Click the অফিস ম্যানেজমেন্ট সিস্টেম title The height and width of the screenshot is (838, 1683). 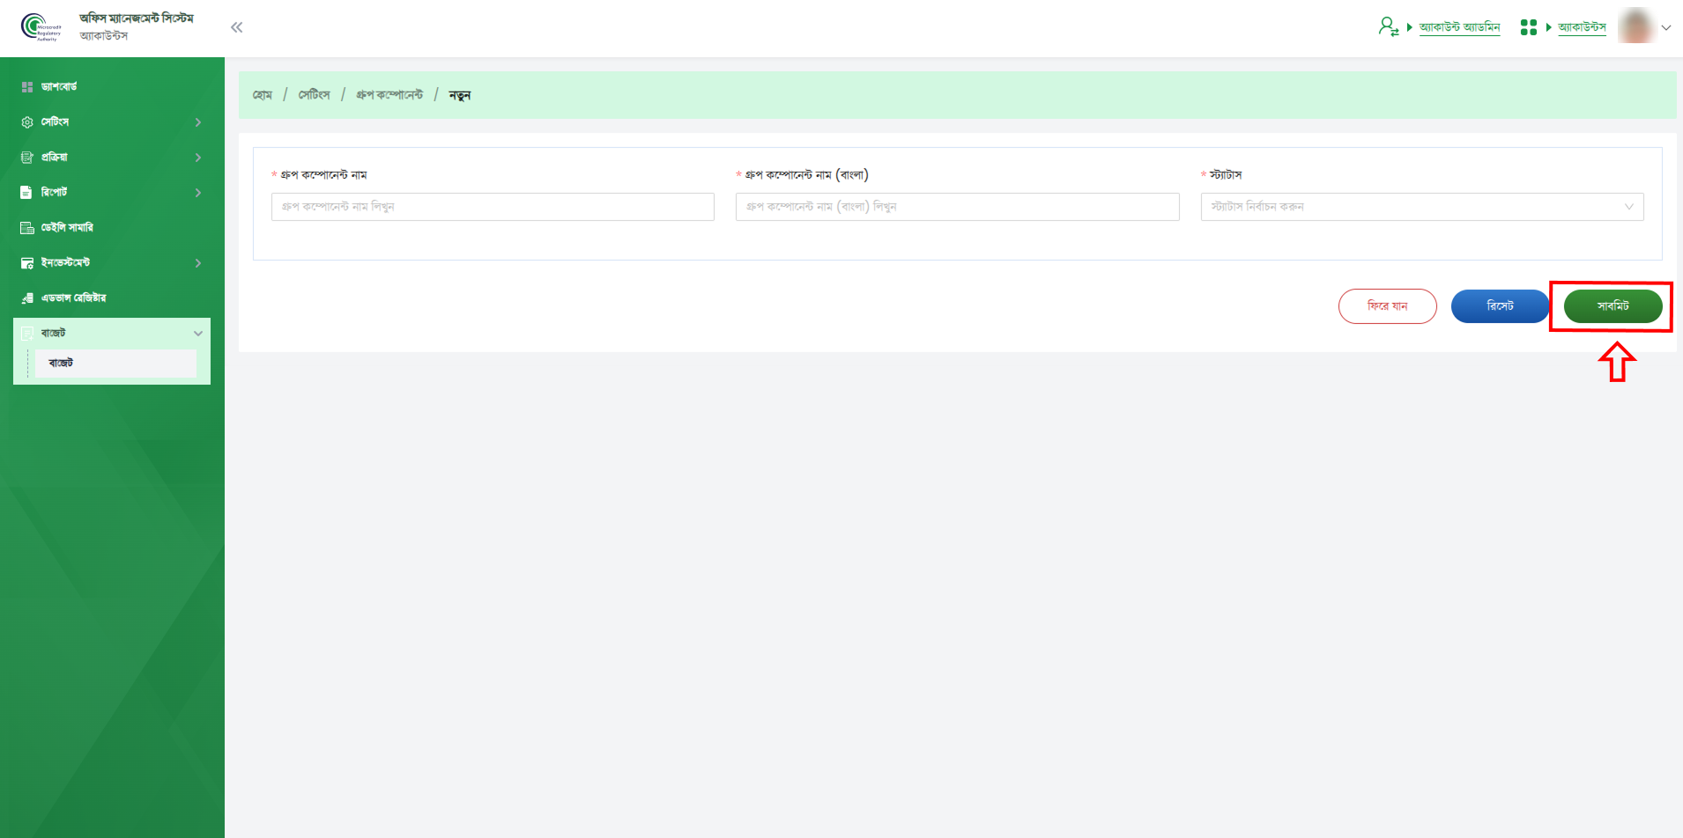(x=137, y=18)
